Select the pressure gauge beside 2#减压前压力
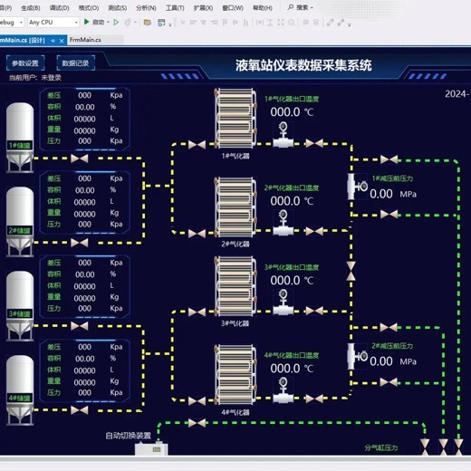Viewport: 471px width, 471px height. click(358, 356)
